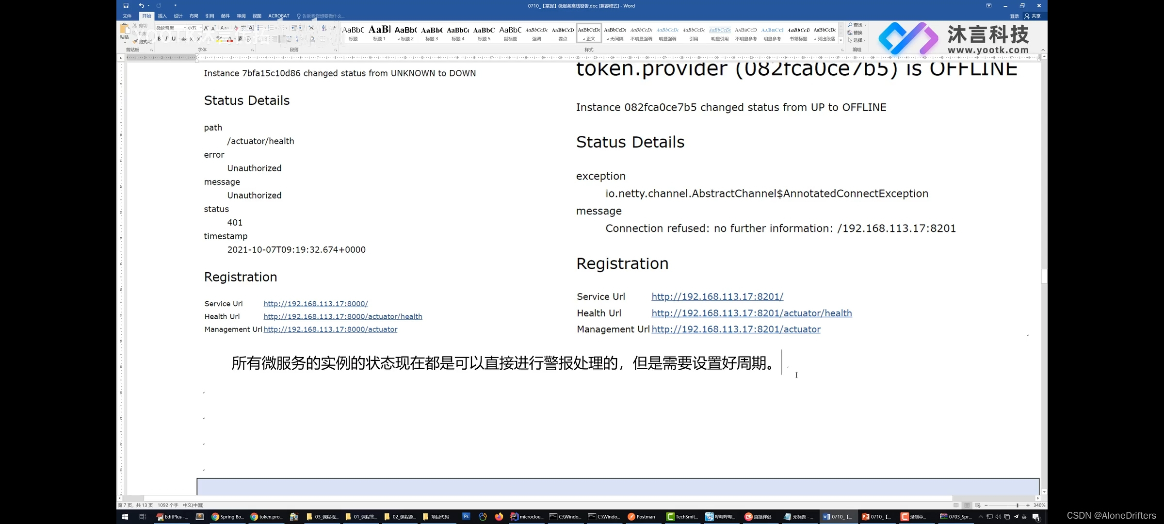1164x524 pixels.
Task: Open the Insert ribbon tab
Action: 162,16
